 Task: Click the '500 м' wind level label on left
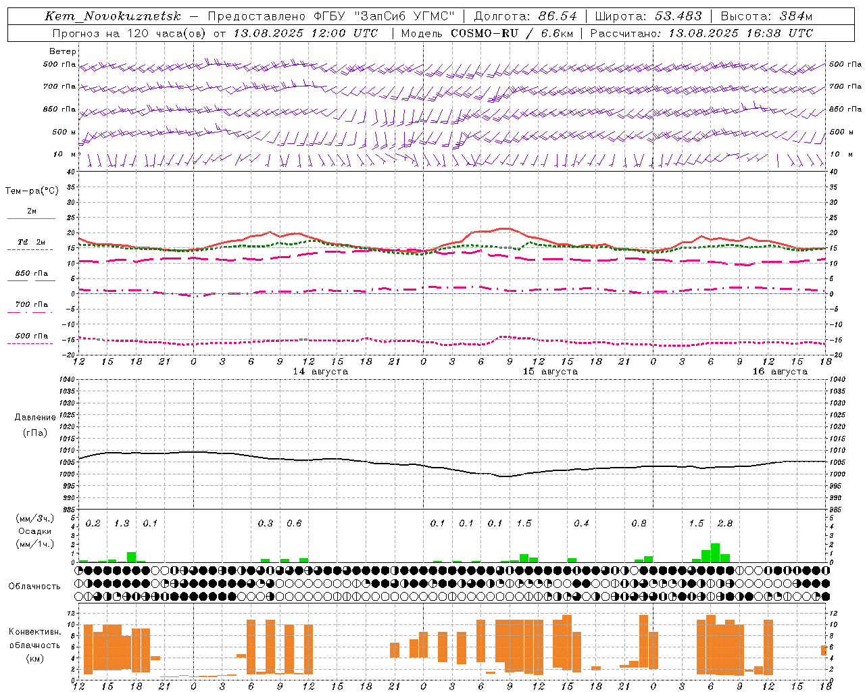(x=64, y=132)
